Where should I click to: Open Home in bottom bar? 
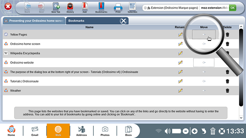point(11,131)
